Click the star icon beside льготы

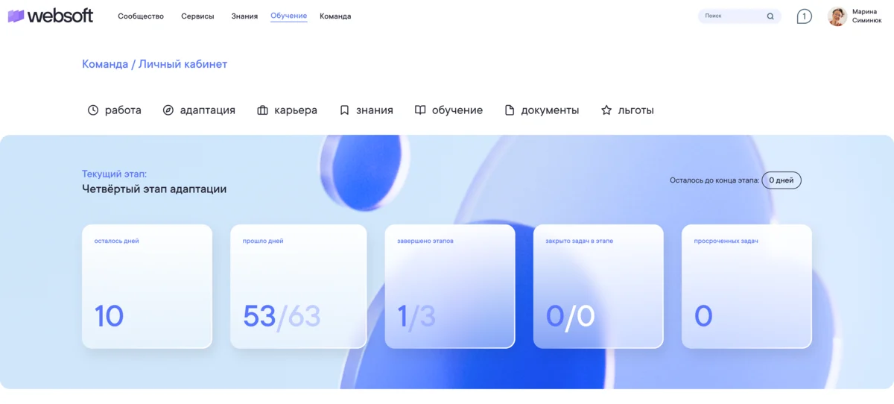[x=606, y=110]
